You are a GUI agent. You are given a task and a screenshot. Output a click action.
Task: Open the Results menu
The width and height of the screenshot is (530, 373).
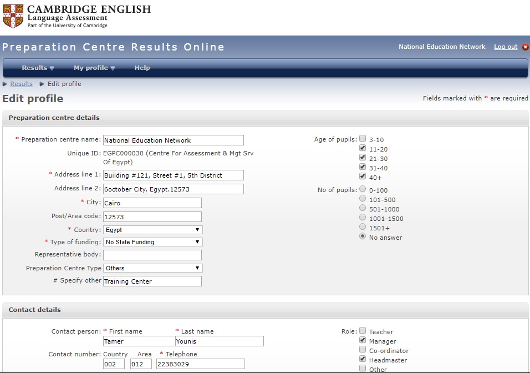38,68
